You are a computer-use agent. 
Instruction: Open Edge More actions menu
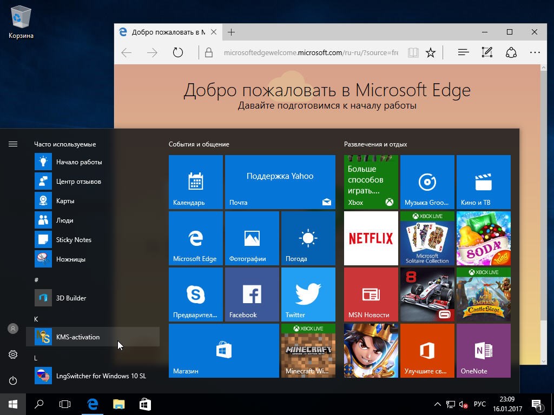pyautogui.click(x=535, y=52)
